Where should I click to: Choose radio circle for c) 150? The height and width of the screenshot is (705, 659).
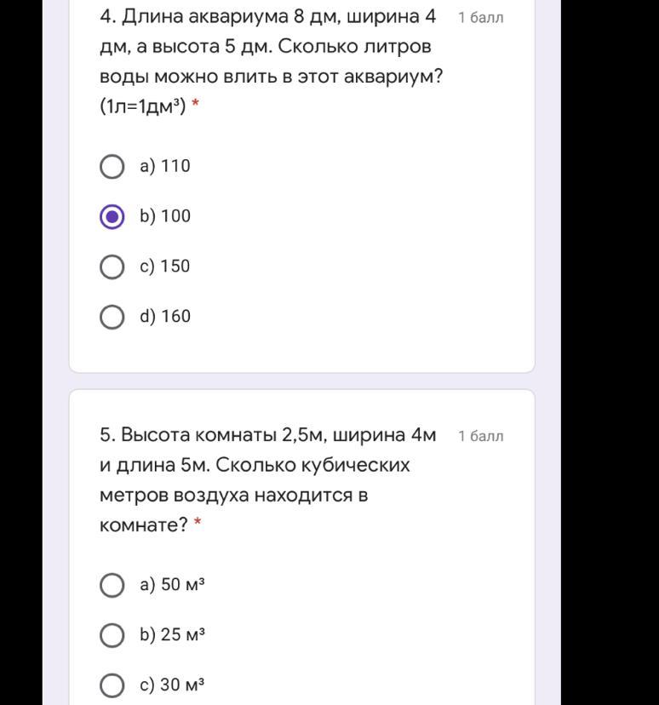pos(112,267)
